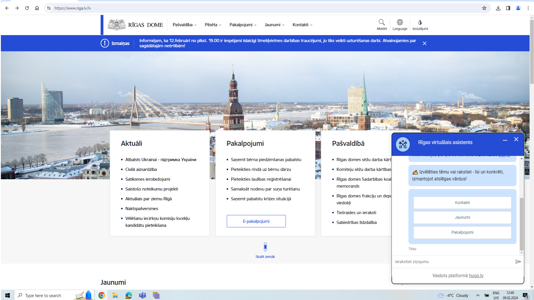Image resolution: width=534 pixels, height=300 pixels.
Task: Open Sabiedrības līdzdalība link
Action: click(357, 222)
